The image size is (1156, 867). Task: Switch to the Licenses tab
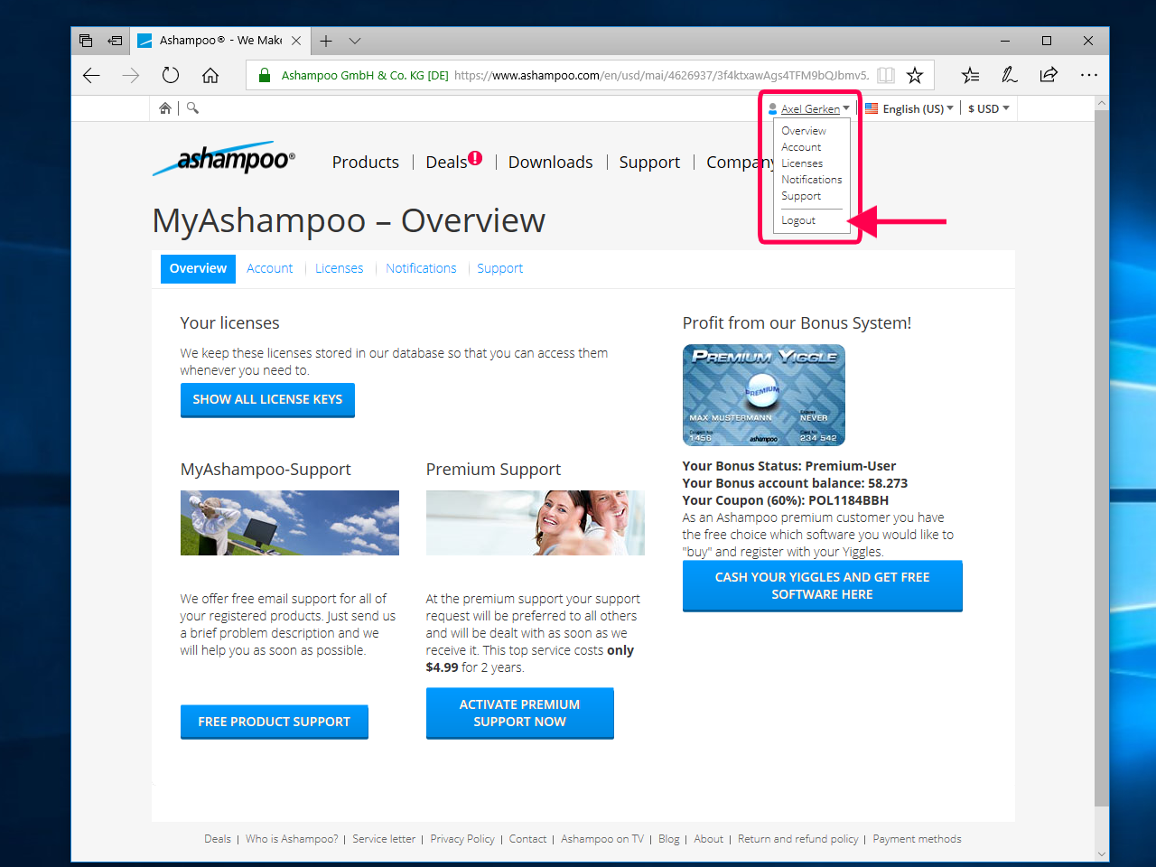(339, 268)
